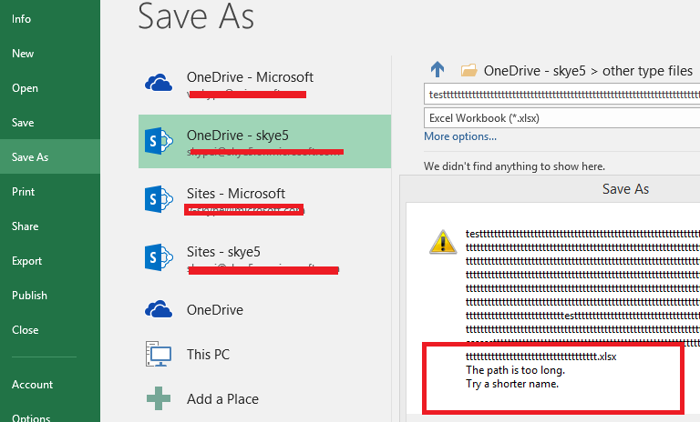Image resolution: width=700 pixels, height=422 pixels.
Task: Click 'Try a shorter name.' message
Action: point(512,384)
